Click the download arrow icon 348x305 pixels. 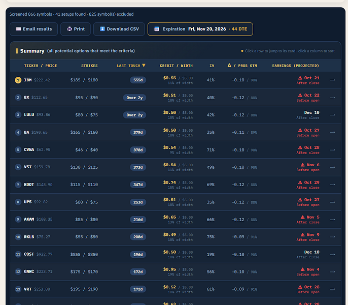click(102, 29)
